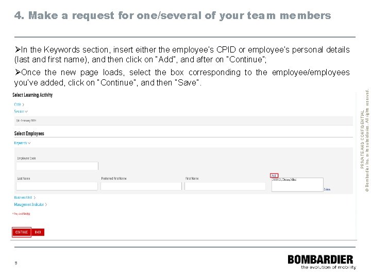
Task: Expand the Business Unit section
Action: point(25,198)
